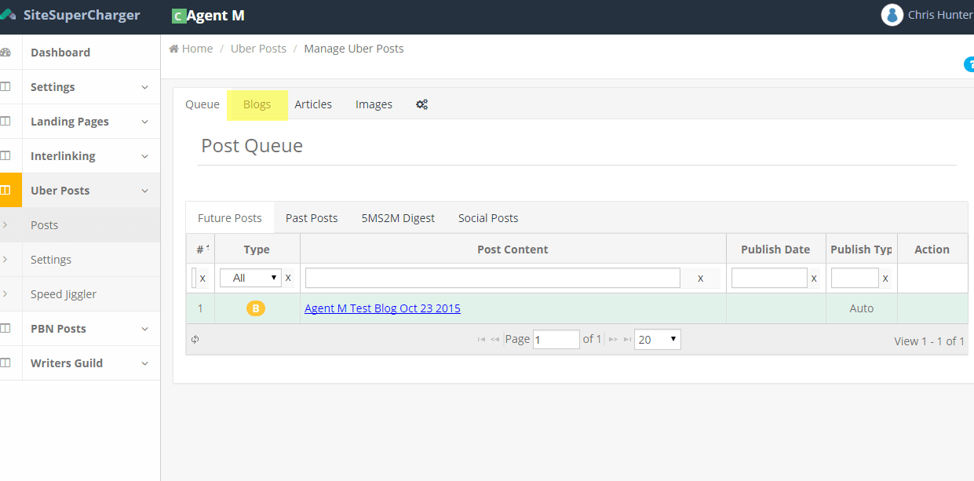974x481 pixels.
Task: Switch to the Blogs tab
Action: coord(257,104)
